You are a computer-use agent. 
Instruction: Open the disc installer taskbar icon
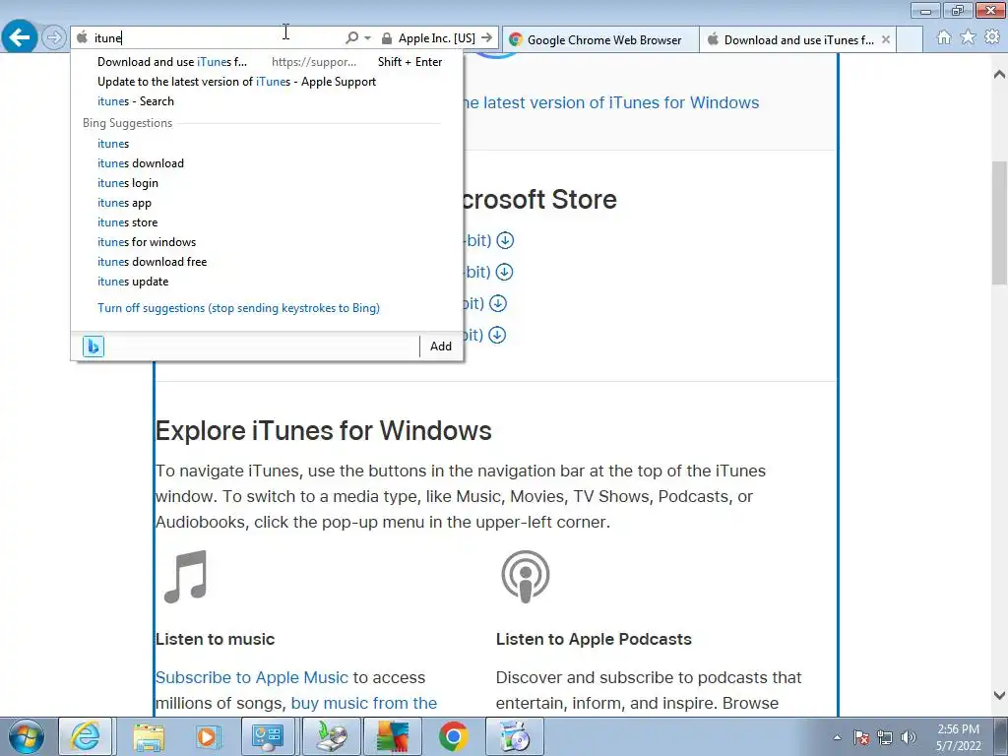click(x=333, y=736)
